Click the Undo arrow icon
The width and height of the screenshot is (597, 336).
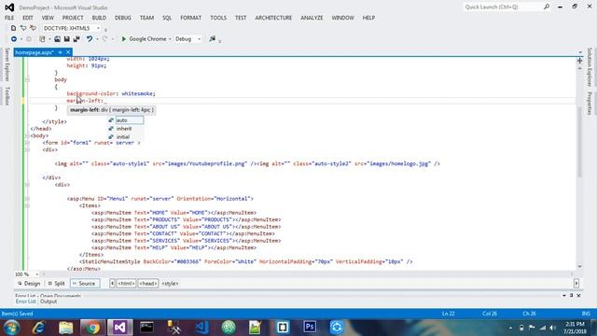pos(90,39)
